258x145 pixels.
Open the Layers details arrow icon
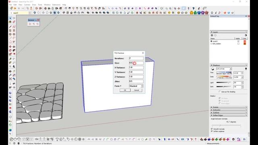click(x=246, y=35)
